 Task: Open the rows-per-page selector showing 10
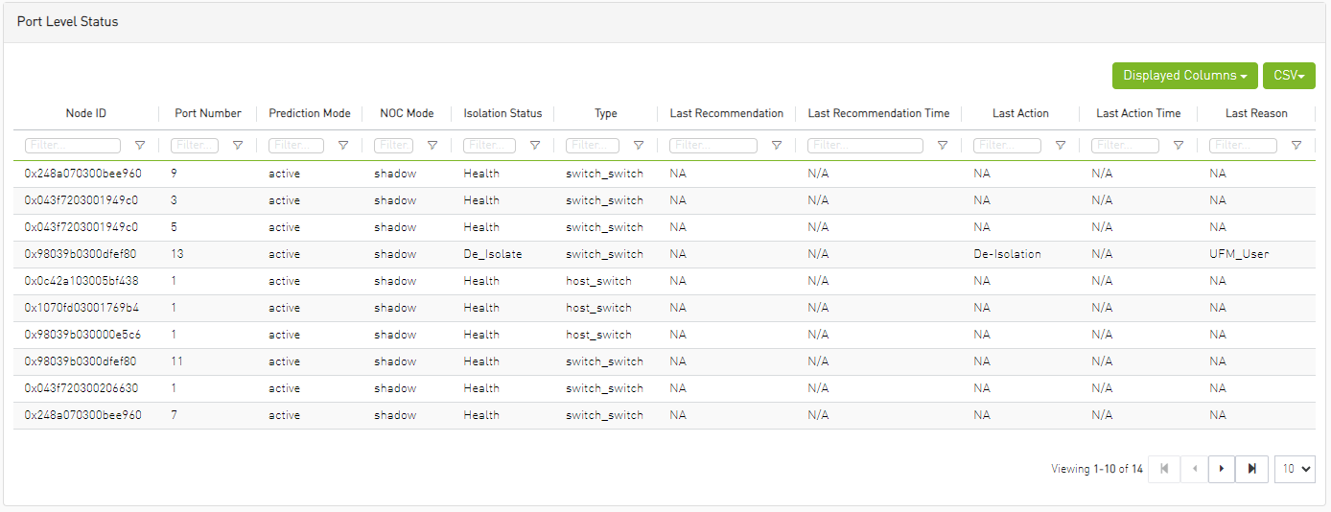[1295, 469]
